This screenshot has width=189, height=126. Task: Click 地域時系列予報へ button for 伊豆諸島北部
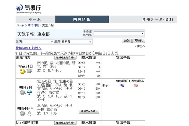(x=65, y=123)
